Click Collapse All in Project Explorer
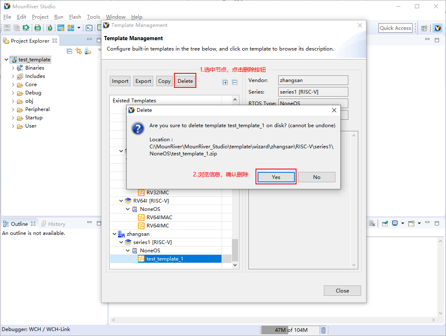The image size is (446, 336). tap(70, 51)
